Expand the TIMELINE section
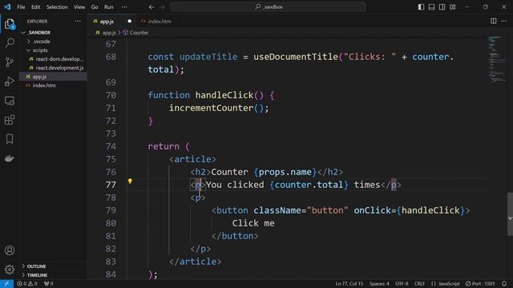Screen dimensions: 513x288 click(53, 275)
